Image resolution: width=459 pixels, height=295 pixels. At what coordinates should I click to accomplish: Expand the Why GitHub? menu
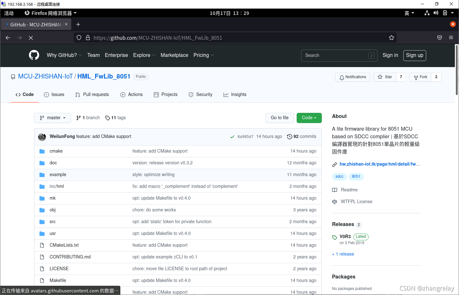64,55
